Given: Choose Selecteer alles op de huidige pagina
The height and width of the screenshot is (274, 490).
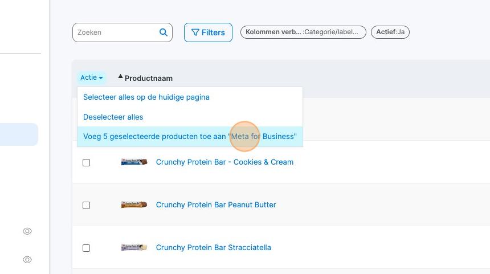Looking at the screenshot, I should point(146,97).
